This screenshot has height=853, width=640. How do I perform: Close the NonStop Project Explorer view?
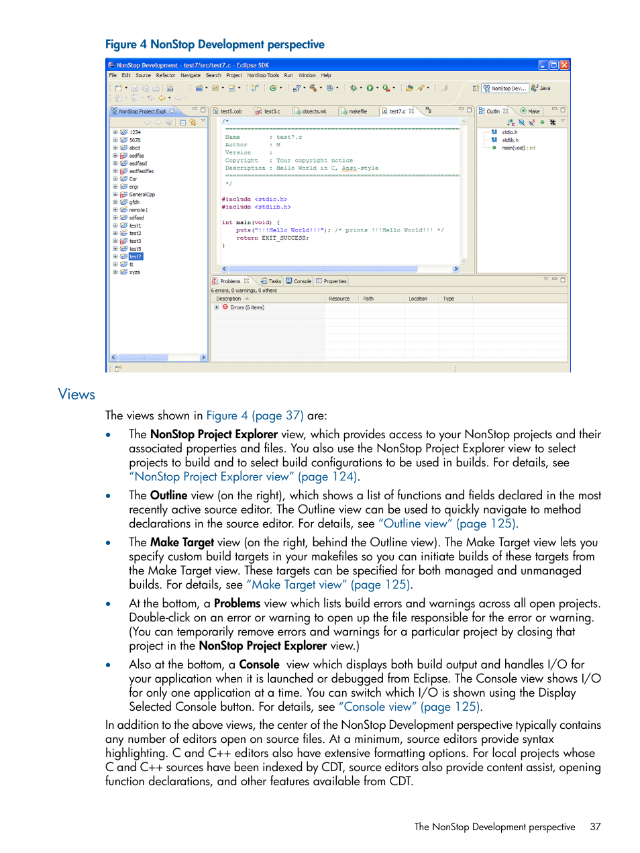(x=172, y=111)
